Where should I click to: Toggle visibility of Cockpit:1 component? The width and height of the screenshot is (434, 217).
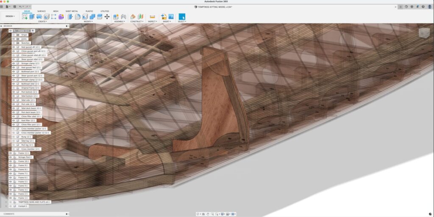pos(10,206)
